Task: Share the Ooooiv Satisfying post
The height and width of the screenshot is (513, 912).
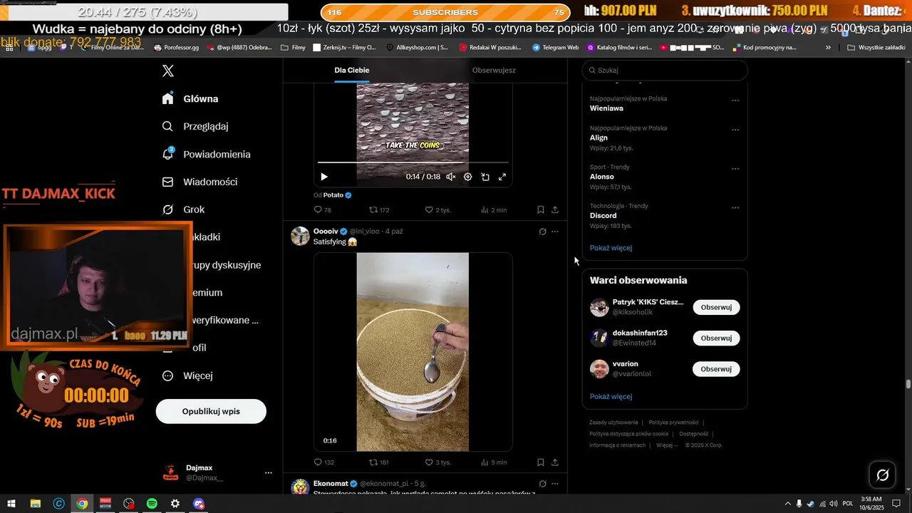Action: tap(555, 462)
